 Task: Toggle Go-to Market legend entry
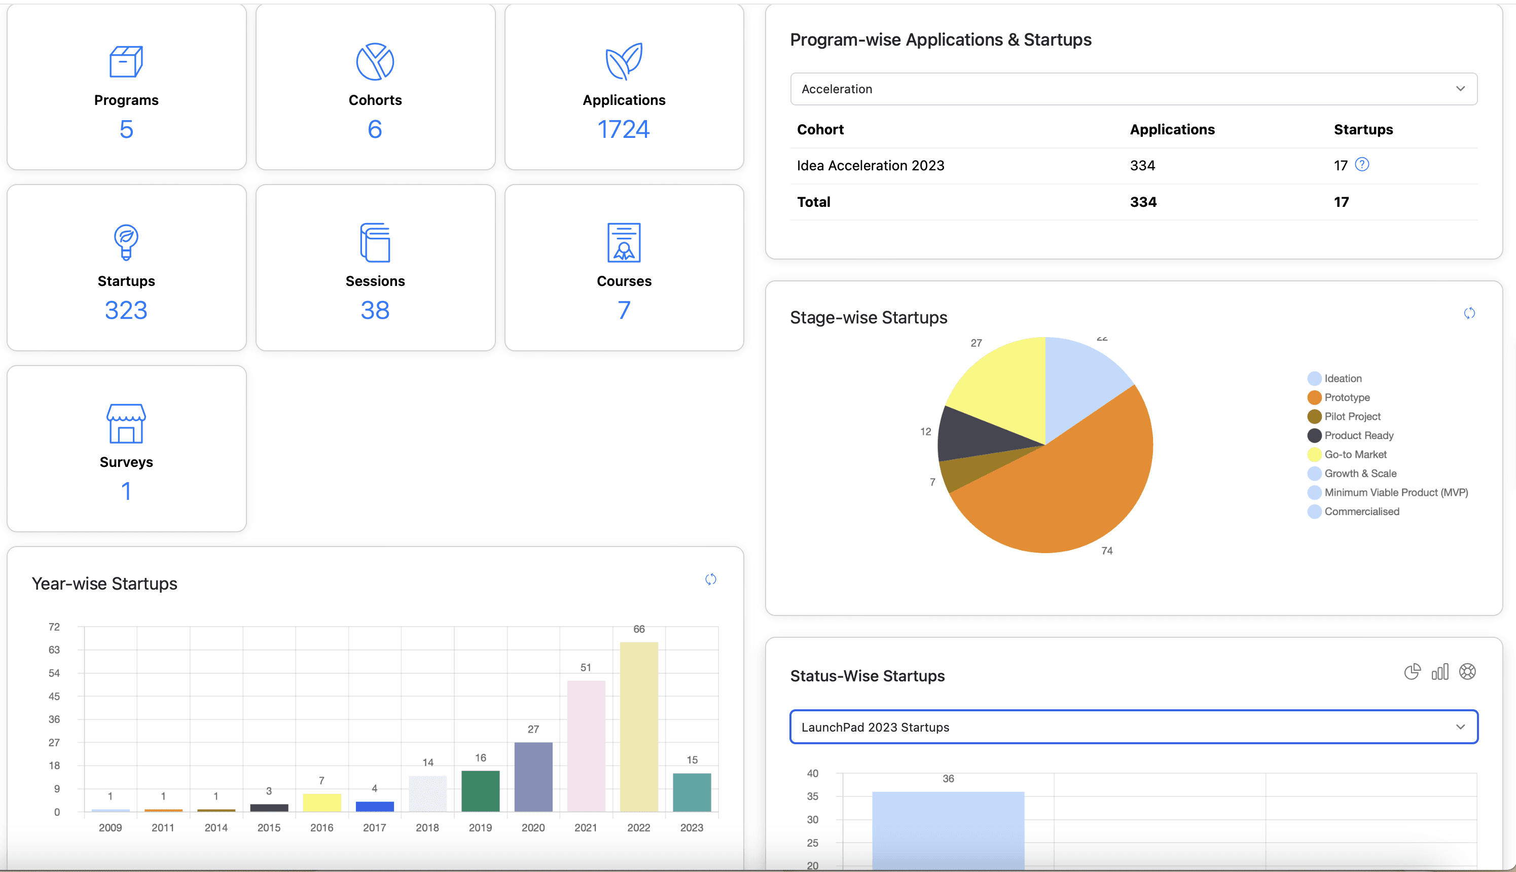coord(1354,455)
